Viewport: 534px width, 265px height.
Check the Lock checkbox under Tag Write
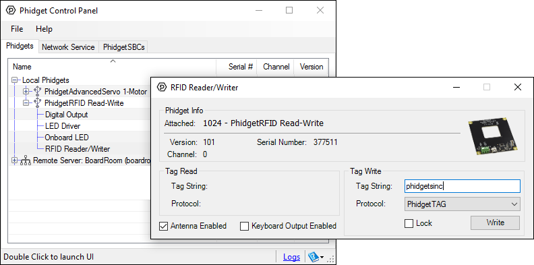[x=409, y=223]
